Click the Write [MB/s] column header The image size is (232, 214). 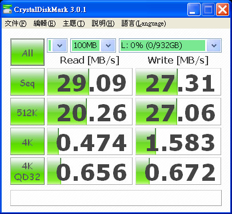tap(178, 60)
